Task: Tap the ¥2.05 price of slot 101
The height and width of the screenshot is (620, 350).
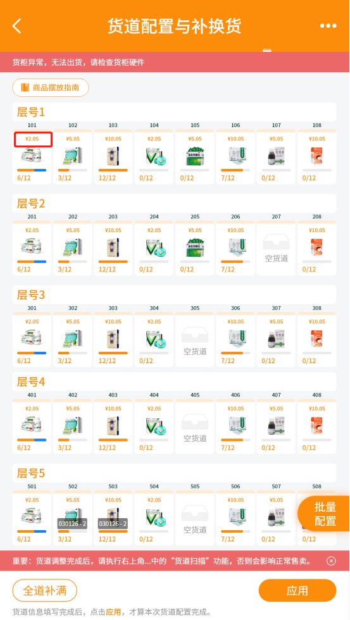Action: (x=32, y=139)
